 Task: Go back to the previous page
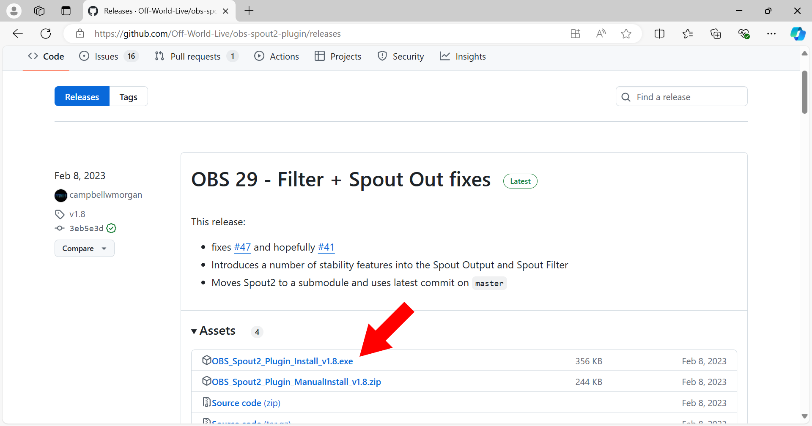click(x=18, y=34)
